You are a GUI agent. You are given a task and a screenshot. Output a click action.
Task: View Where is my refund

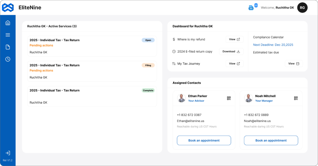[234, 39]
